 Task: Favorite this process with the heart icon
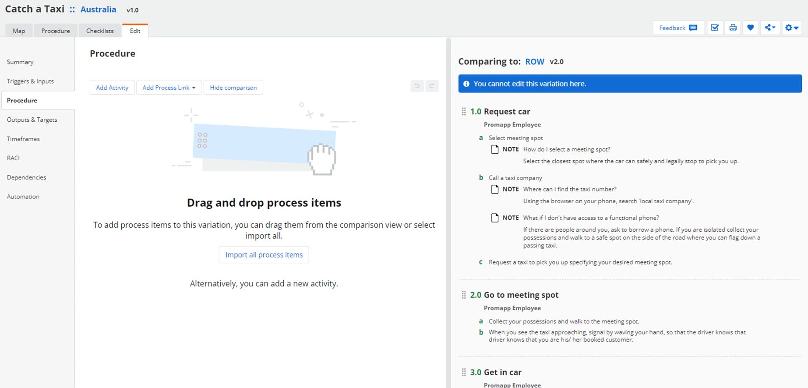point(750,28)
